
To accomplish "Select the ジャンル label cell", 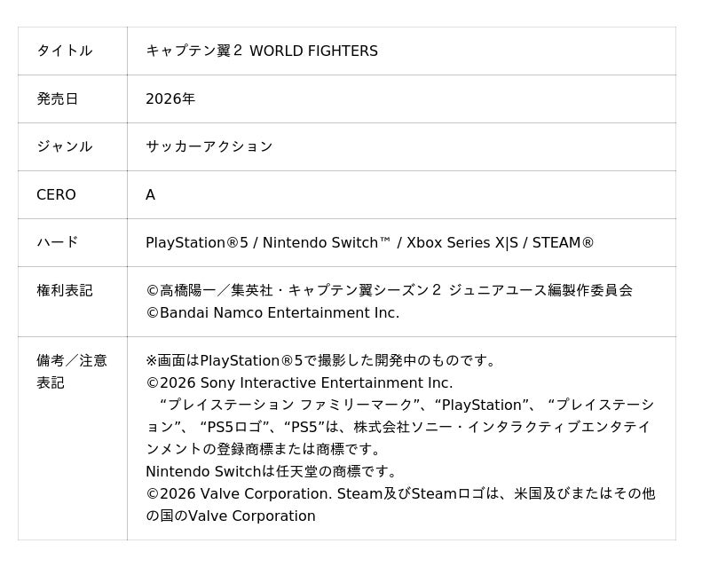I will pyautogui.click(x=64, y=147).
